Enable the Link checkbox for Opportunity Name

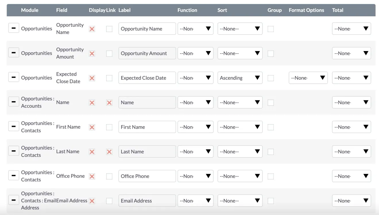point(109,28)
